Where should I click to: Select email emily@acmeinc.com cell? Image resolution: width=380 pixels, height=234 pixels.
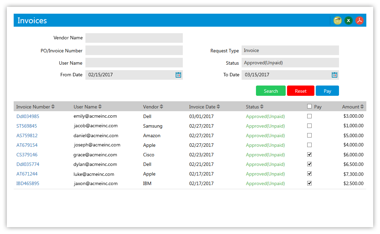95,116
